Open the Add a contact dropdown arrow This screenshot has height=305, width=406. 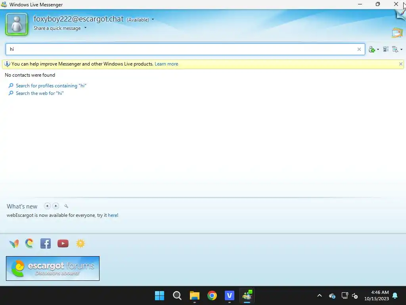coord(378,49)
